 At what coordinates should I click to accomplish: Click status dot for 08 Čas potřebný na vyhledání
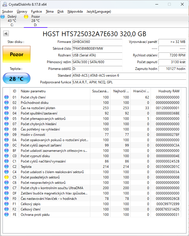[x=6, y=129]
